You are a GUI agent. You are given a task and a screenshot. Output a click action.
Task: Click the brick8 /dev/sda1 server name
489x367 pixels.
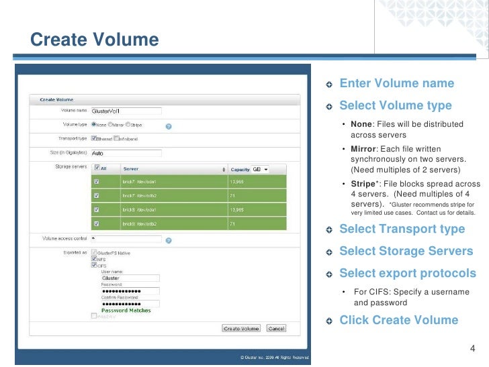[x=139, y=210]
